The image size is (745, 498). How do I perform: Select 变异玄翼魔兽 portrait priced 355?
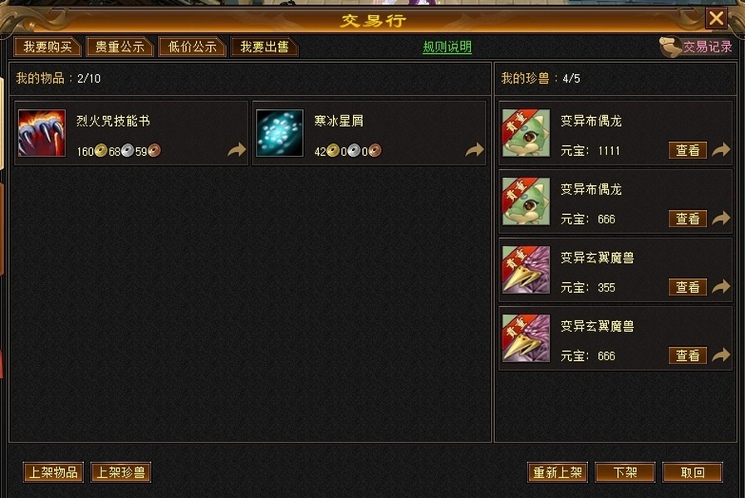click(526, 270)
